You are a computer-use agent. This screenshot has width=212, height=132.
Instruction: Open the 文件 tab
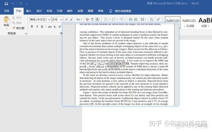[7, 11]
